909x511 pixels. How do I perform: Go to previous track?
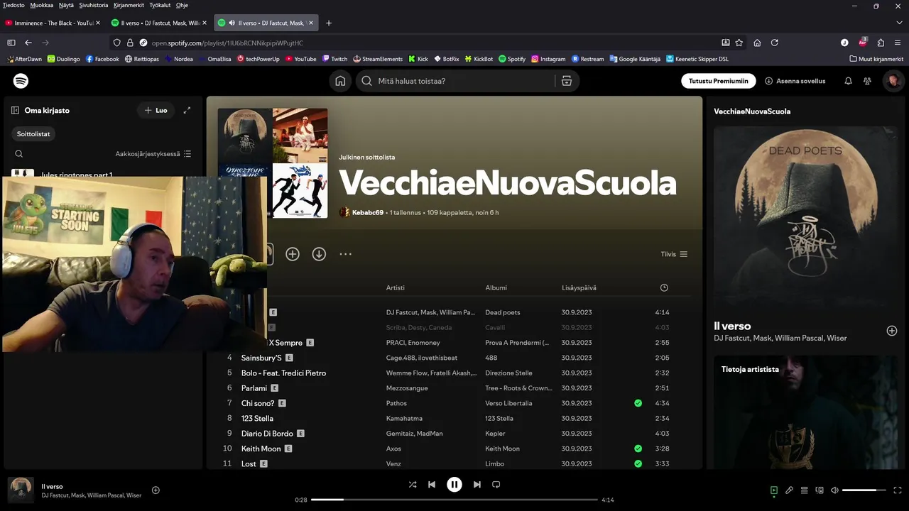(432, 485)
